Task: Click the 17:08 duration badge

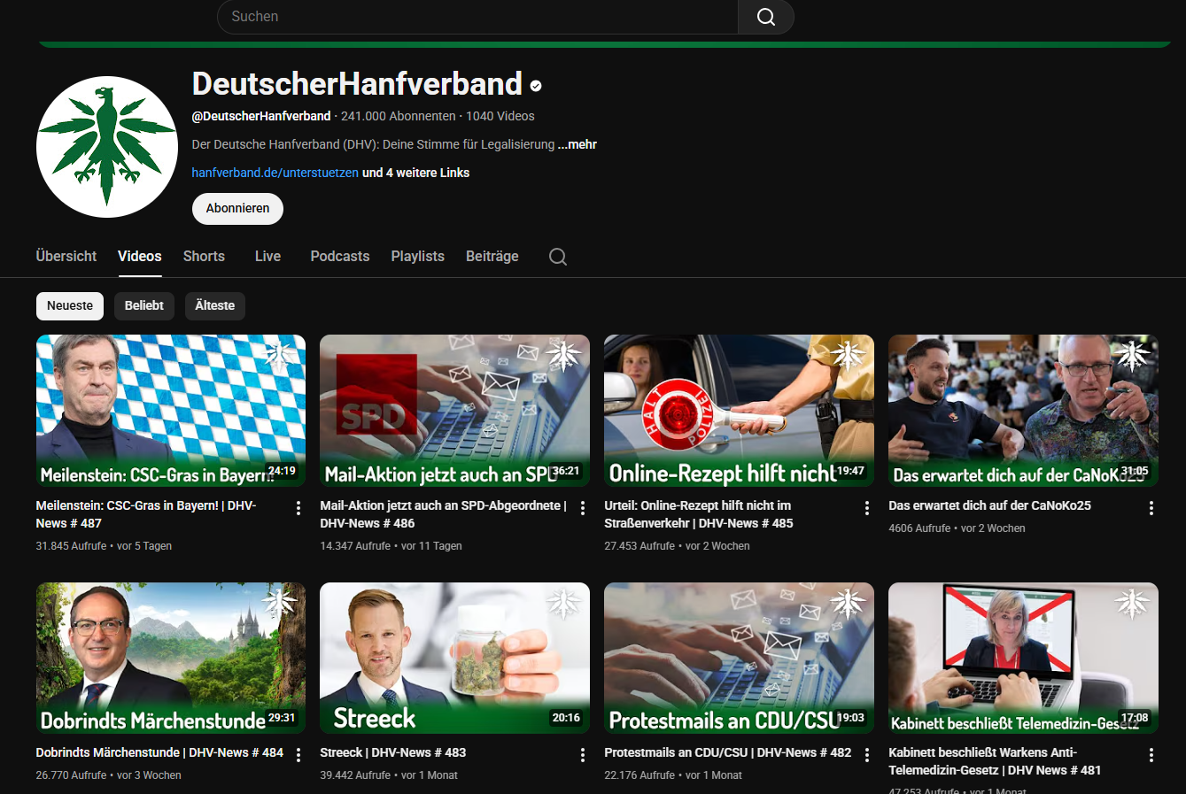Action: click(1135, 718)
